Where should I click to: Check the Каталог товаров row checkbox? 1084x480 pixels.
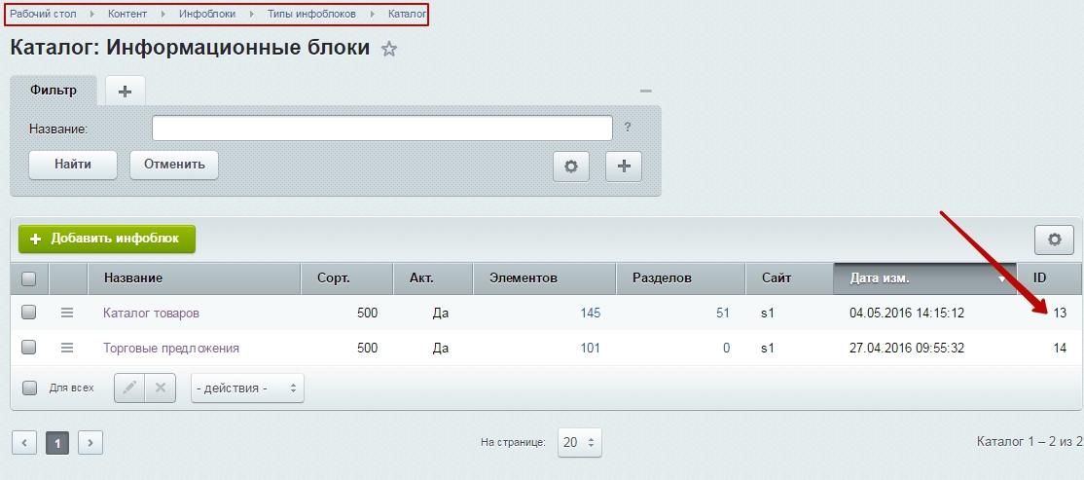coord(29,313)
